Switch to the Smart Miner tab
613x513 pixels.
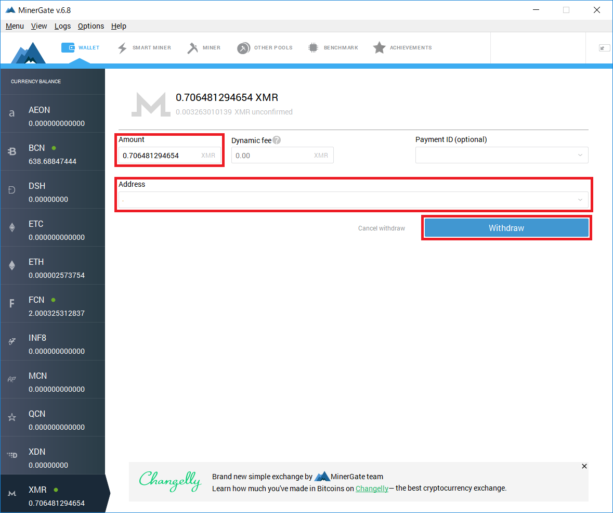144,48
